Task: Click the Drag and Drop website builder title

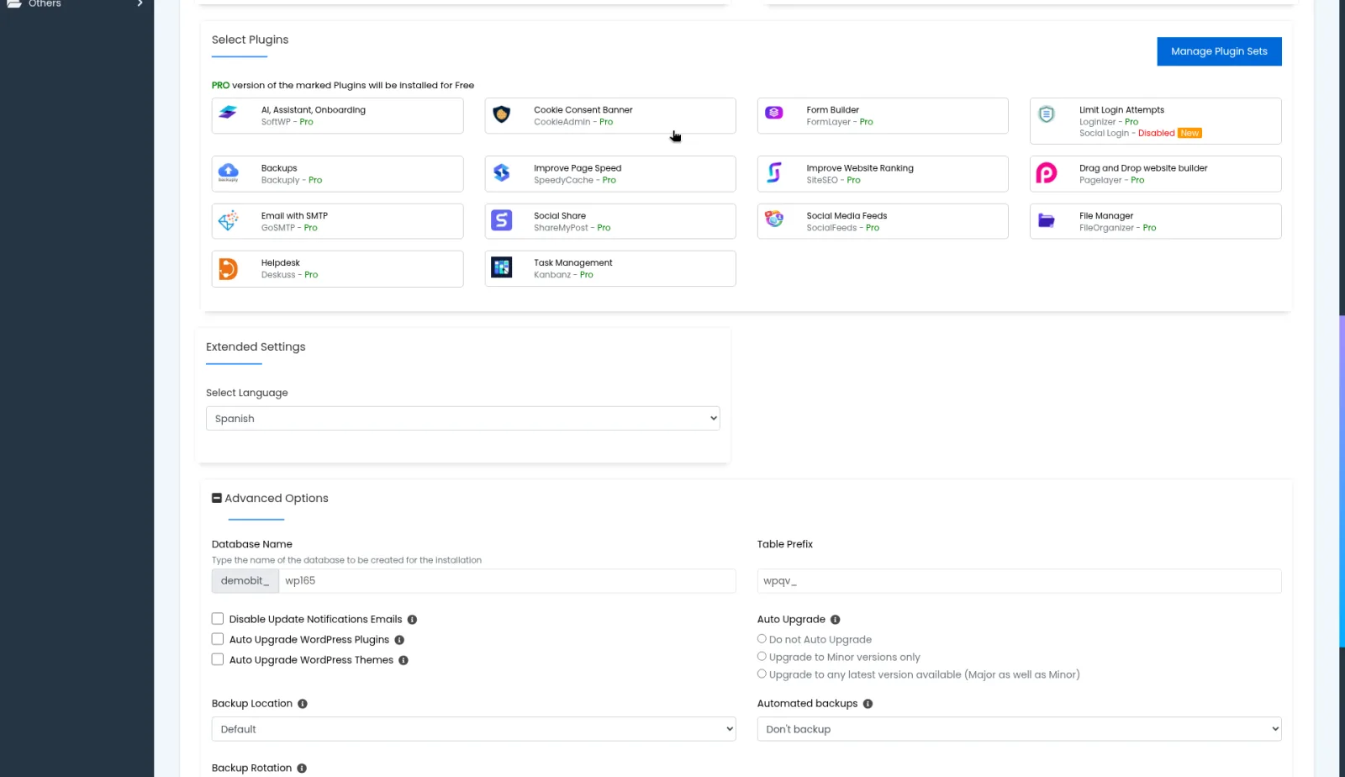Action: point(1143,168)
